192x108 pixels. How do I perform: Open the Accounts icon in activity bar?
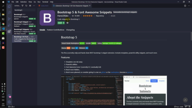pos(9,96)
